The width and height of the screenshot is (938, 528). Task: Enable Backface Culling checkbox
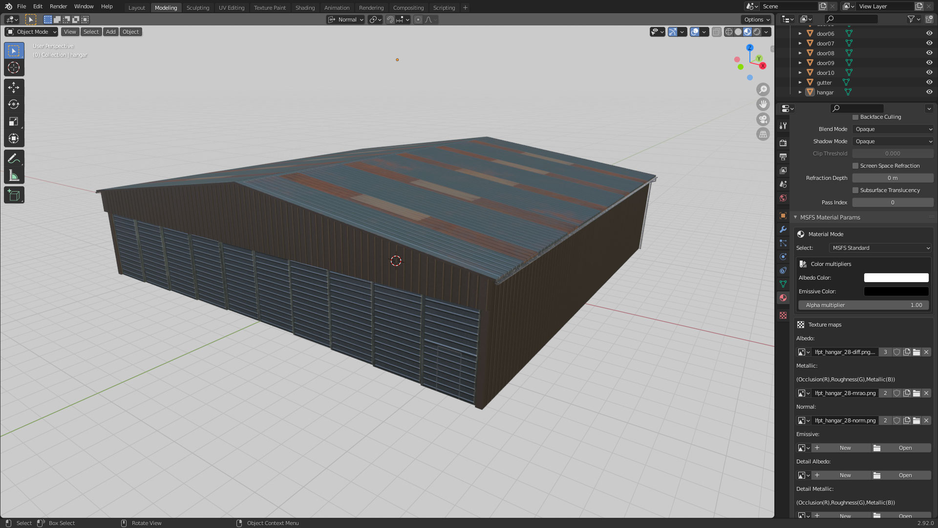(x=855, y=117)
